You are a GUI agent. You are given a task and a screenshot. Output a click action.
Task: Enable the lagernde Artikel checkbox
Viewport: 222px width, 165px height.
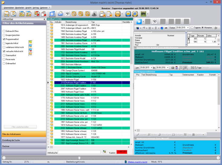click(4, 43)
